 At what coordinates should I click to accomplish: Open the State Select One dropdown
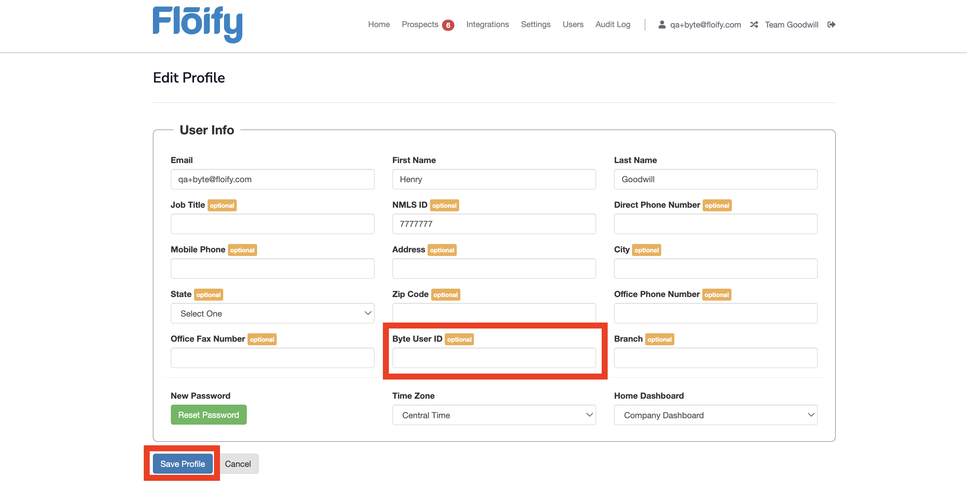pyautogui.click(x=272, y=313)
